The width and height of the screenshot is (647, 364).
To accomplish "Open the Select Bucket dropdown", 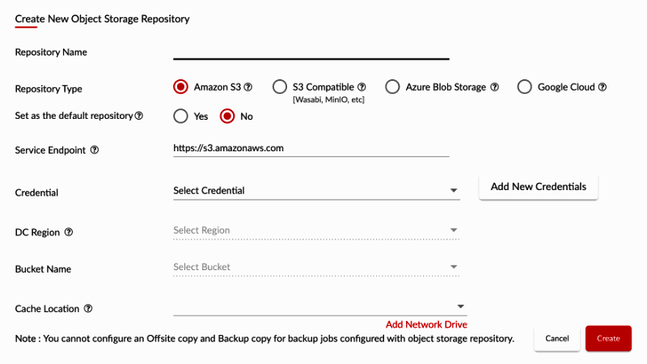I will (x=316, y=267).
